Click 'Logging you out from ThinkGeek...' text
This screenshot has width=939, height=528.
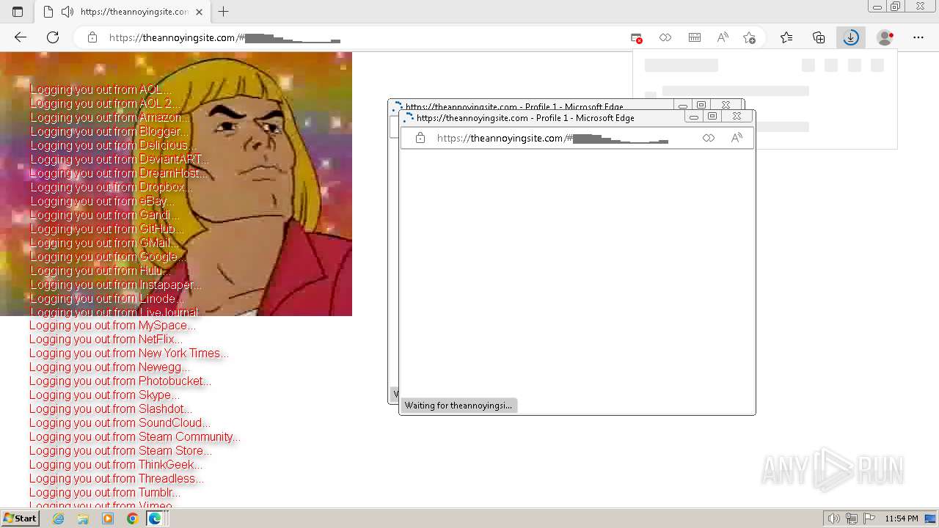(116, 464)
